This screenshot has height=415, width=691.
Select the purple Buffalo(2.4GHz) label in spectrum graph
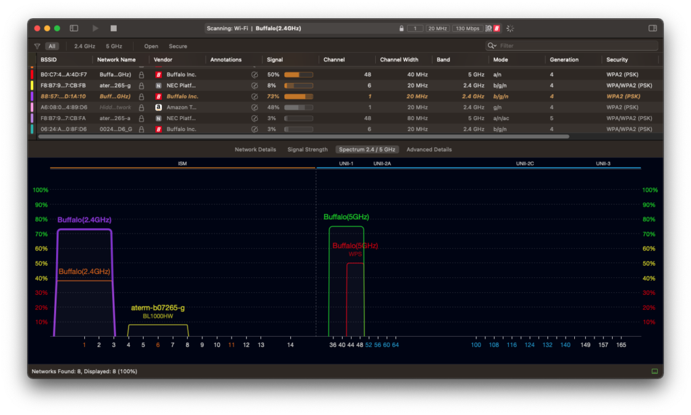84,220
